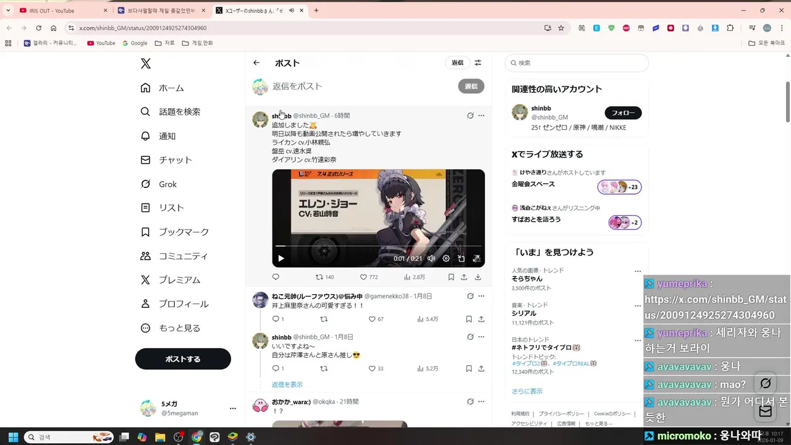
Task: Open the 자료 bookmarks folder
Action: (x=164, y=43)
